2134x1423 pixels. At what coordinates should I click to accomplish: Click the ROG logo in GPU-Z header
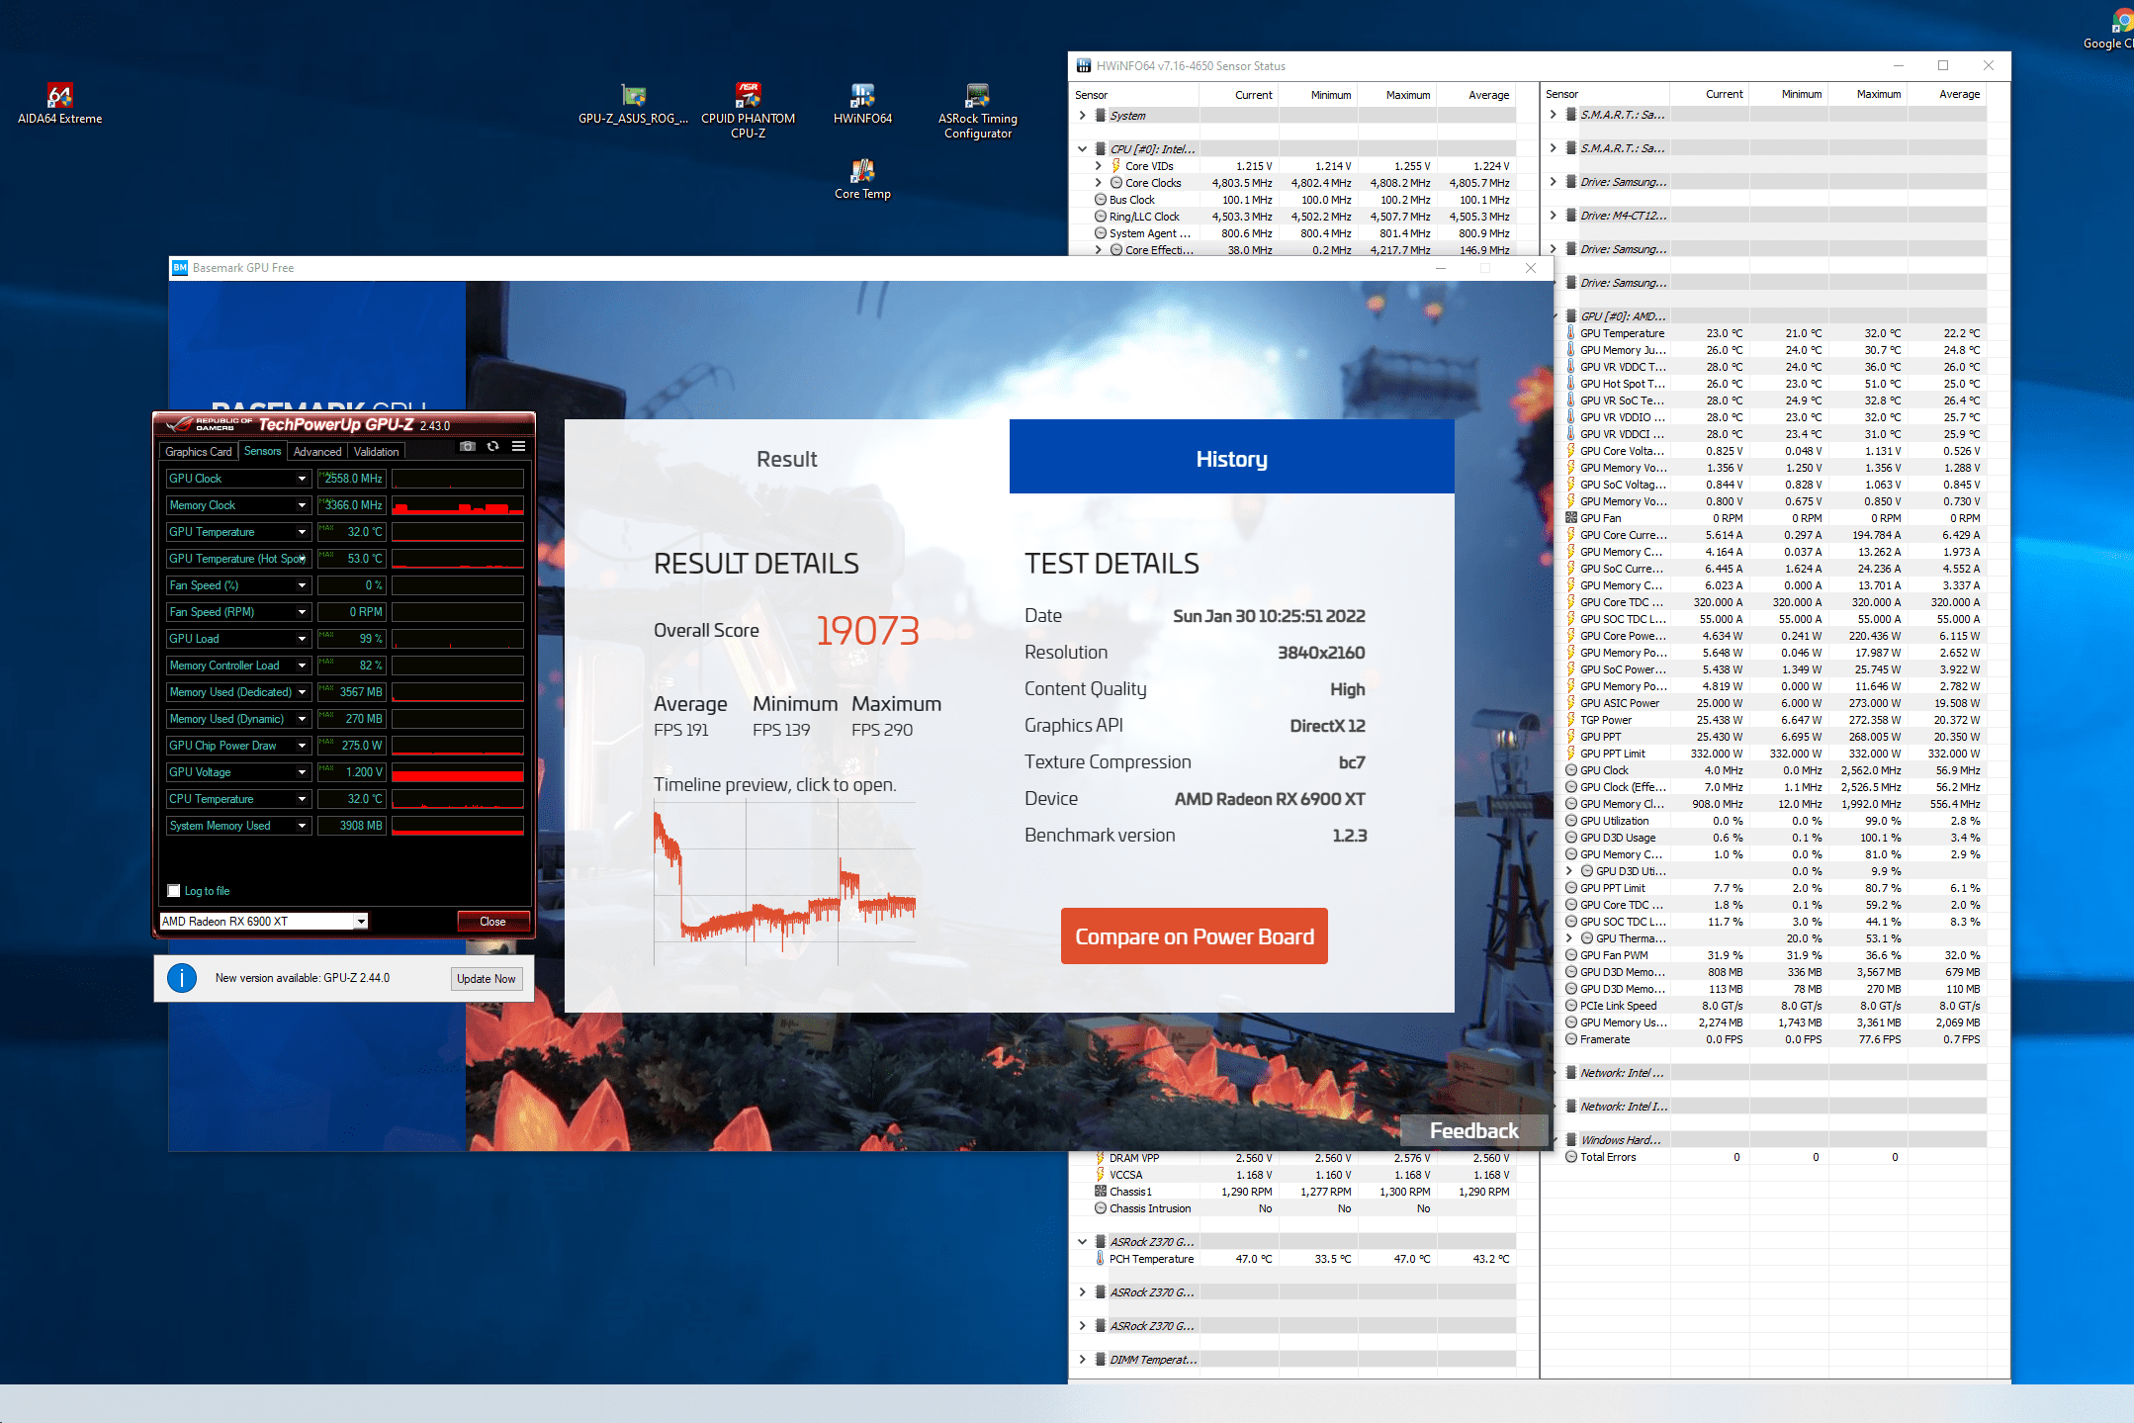point(179,425)
